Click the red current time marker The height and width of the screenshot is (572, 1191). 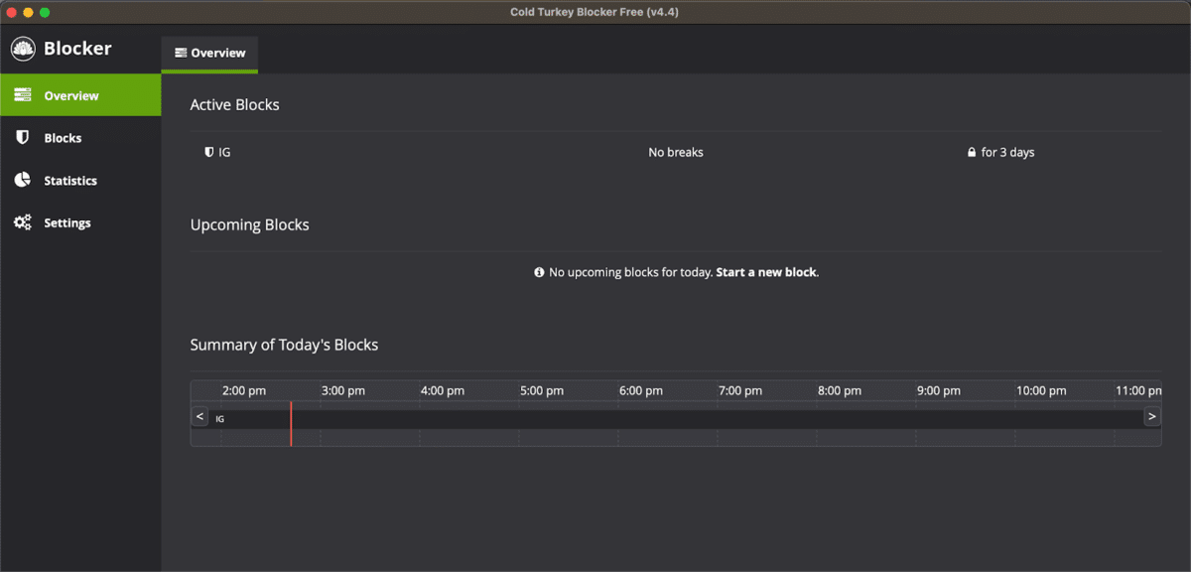point(291,423)
